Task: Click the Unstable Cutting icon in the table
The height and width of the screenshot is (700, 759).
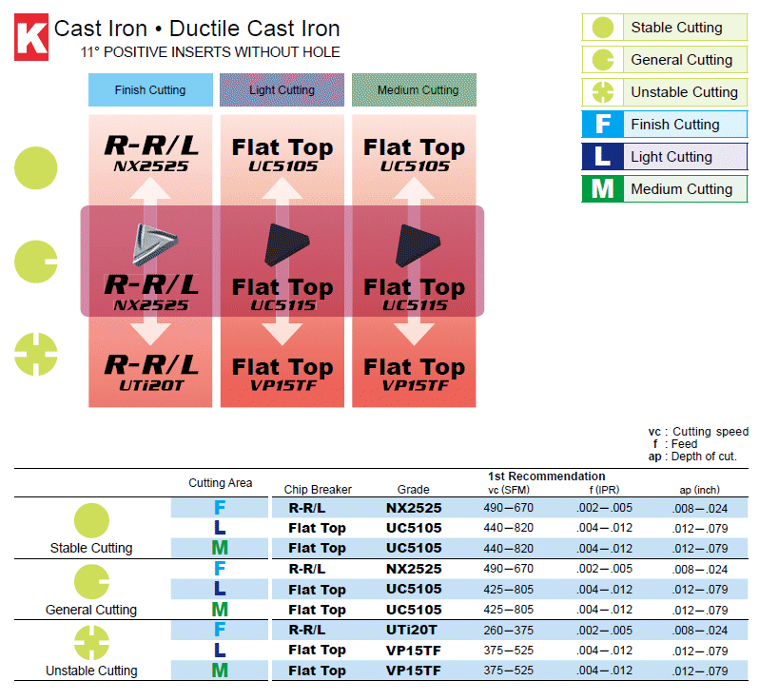Action: pos(91,643)
